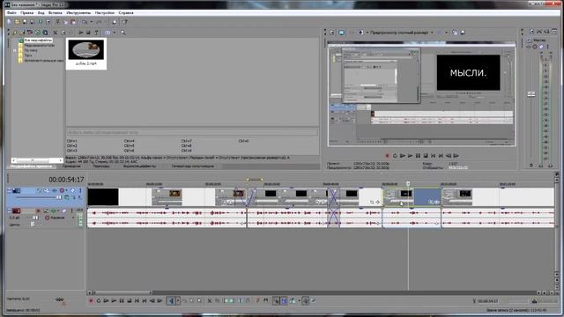Screen dimensions: 564x317
Task: Click the timeline horizontal scrollbar
Action: 122,292
